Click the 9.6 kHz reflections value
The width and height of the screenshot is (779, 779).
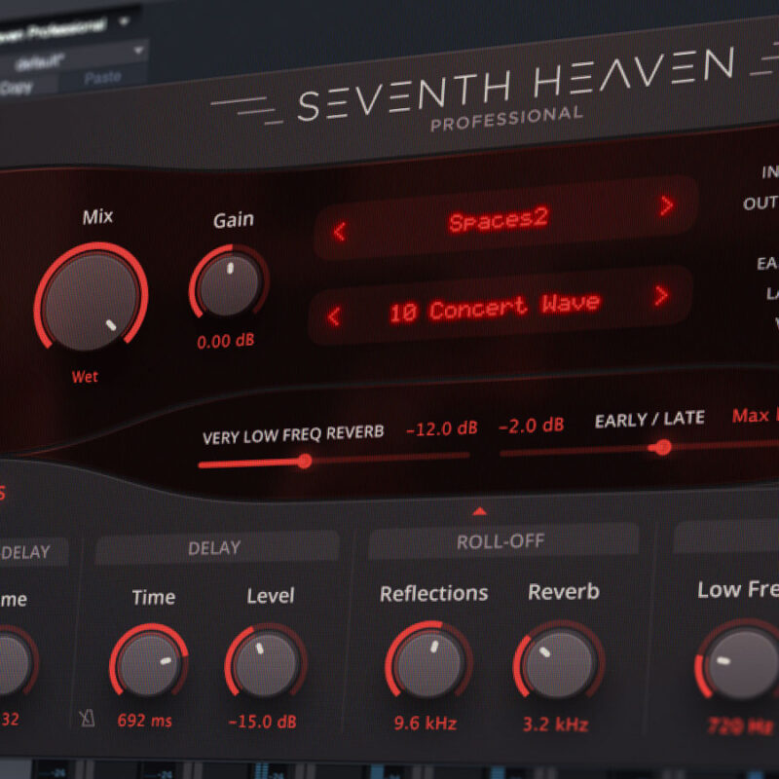426,723
